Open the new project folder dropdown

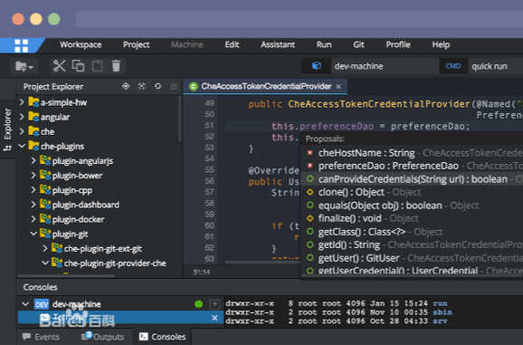tap(24, 66)
